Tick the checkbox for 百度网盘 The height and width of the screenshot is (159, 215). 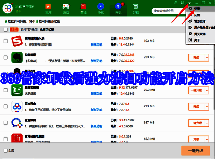tap(5, 106)
